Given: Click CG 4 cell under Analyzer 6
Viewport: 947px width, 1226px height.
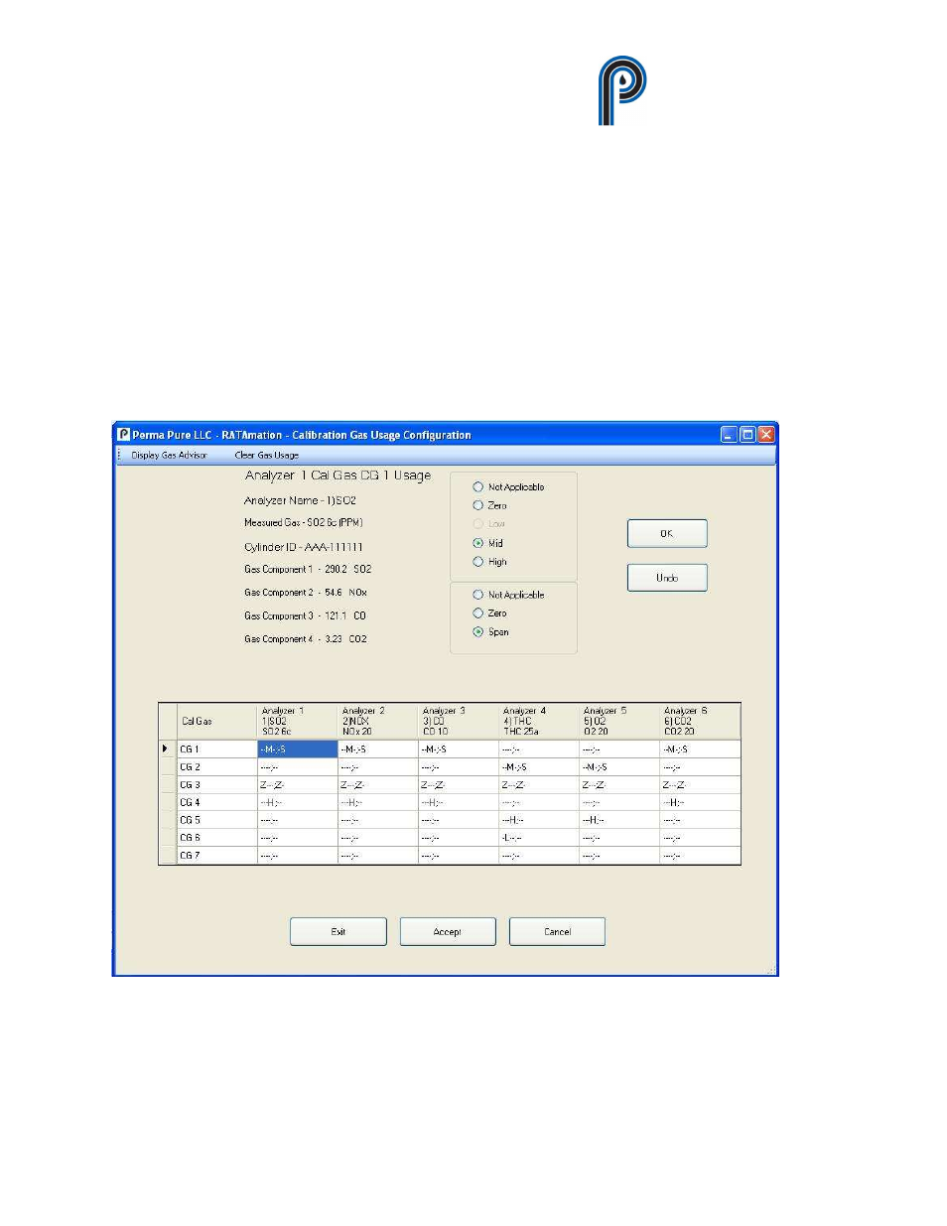Looking at the screenshot, I should (700, 802).
